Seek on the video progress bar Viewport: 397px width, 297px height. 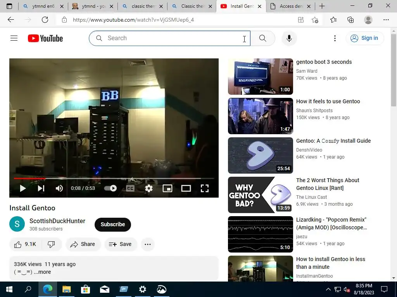(x=114, y=178)
